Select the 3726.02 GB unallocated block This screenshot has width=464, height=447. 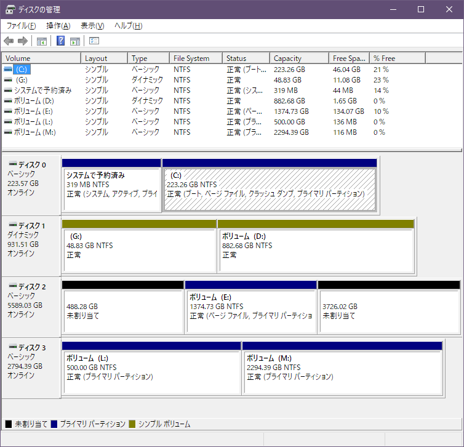[x=389, y=307]
